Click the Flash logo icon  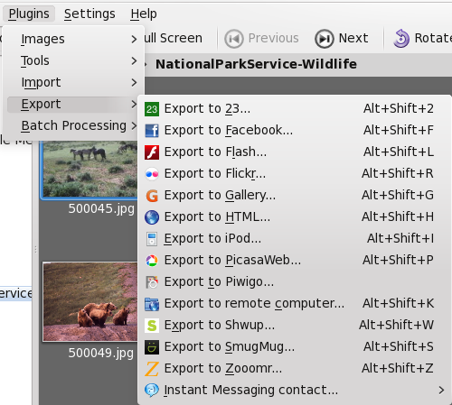click(152, 152)
